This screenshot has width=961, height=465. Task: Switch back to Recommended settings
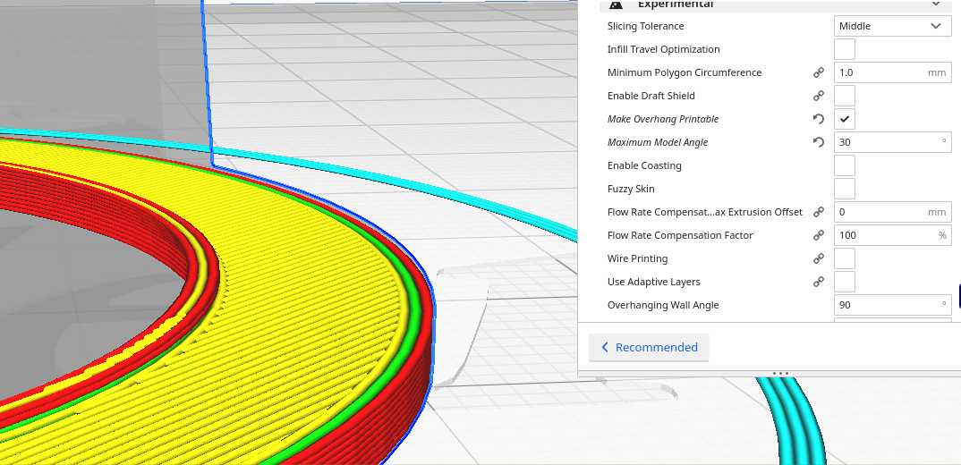648,347
